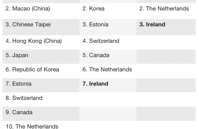199x129 pixels.
Task: Click '4. Hong Kong (China)' in the table
Action: (x=34, y=41)
